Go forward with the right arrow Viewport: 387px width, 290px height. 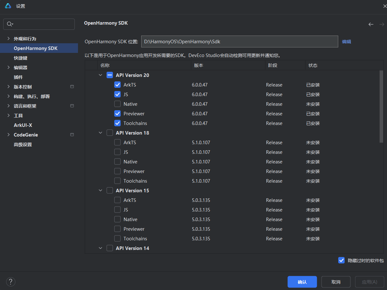point(382,24)
